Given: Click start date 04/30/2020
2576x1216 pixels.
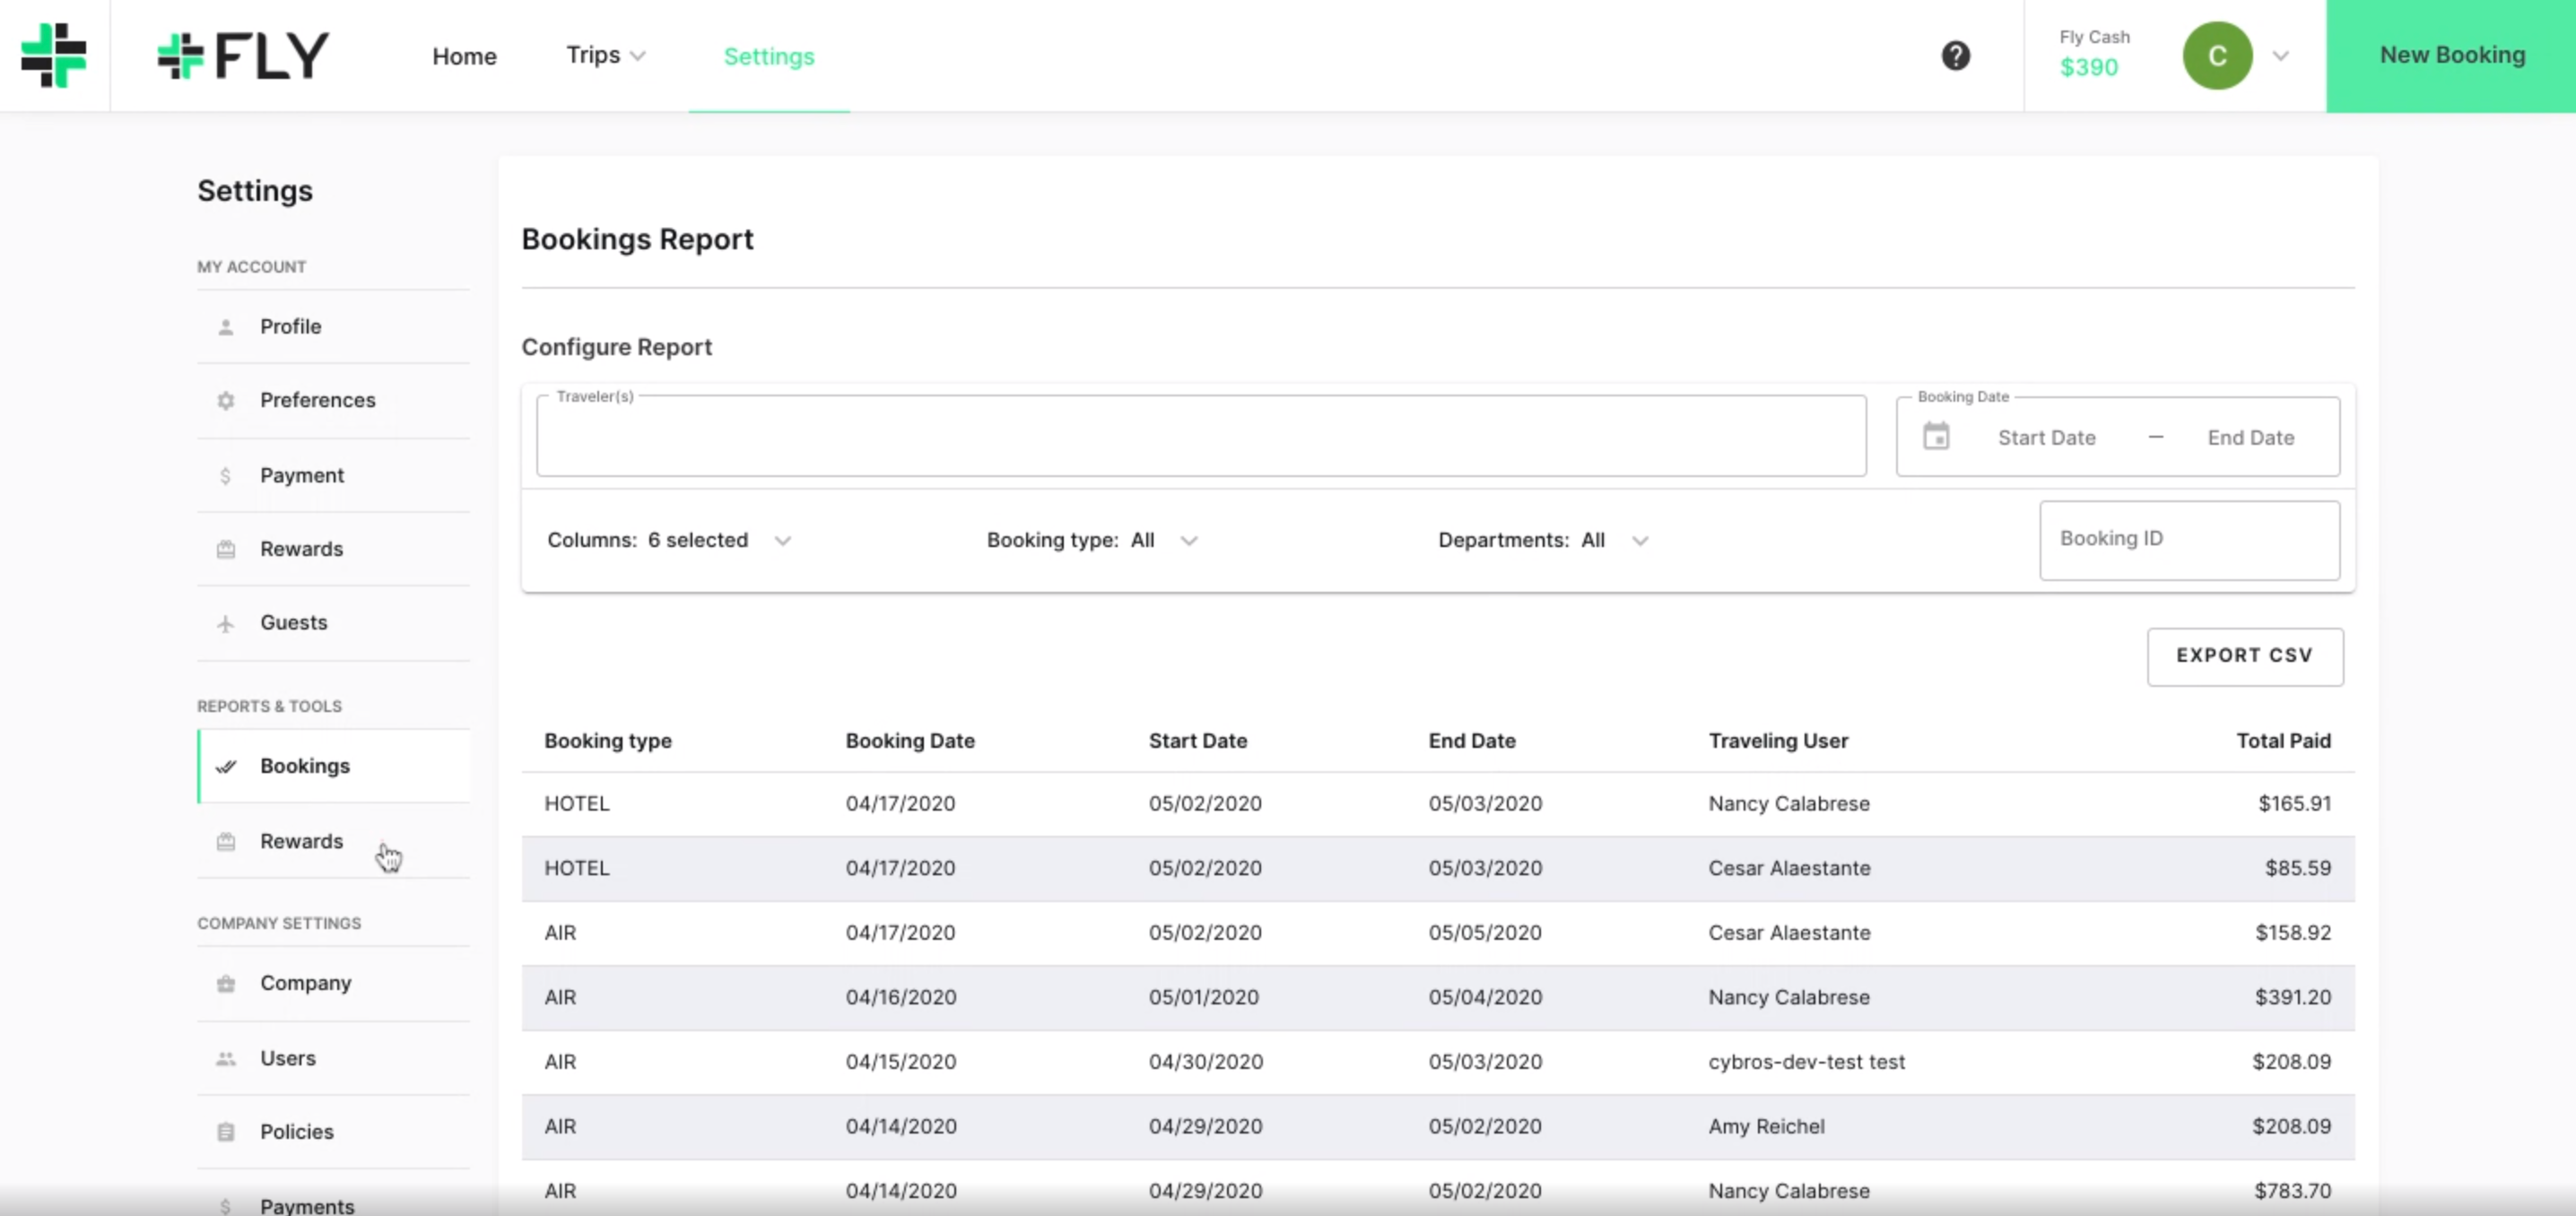Looking at the screenshot, I should click(x=1205, y=1062).
